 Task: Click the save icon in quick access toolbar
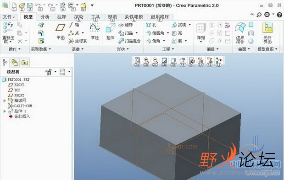pyautogui.click(x=30, y=7)
